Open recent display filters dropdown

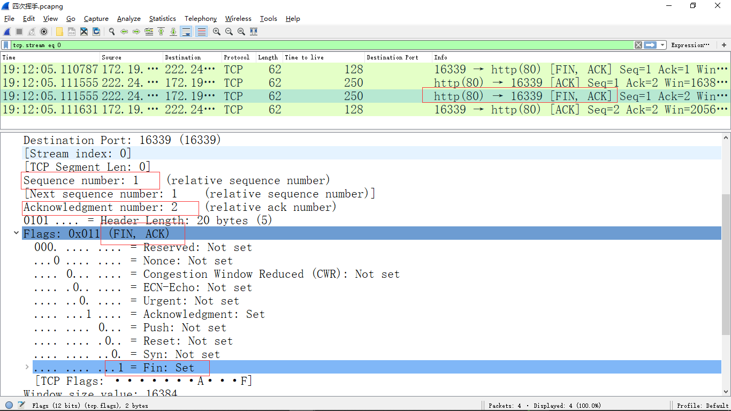coord(663,45)
